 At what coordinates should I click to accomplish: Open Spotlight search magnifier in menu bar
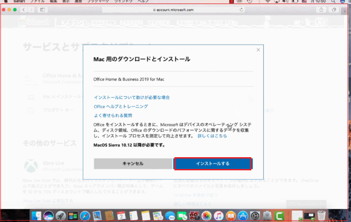click(334, 1)
